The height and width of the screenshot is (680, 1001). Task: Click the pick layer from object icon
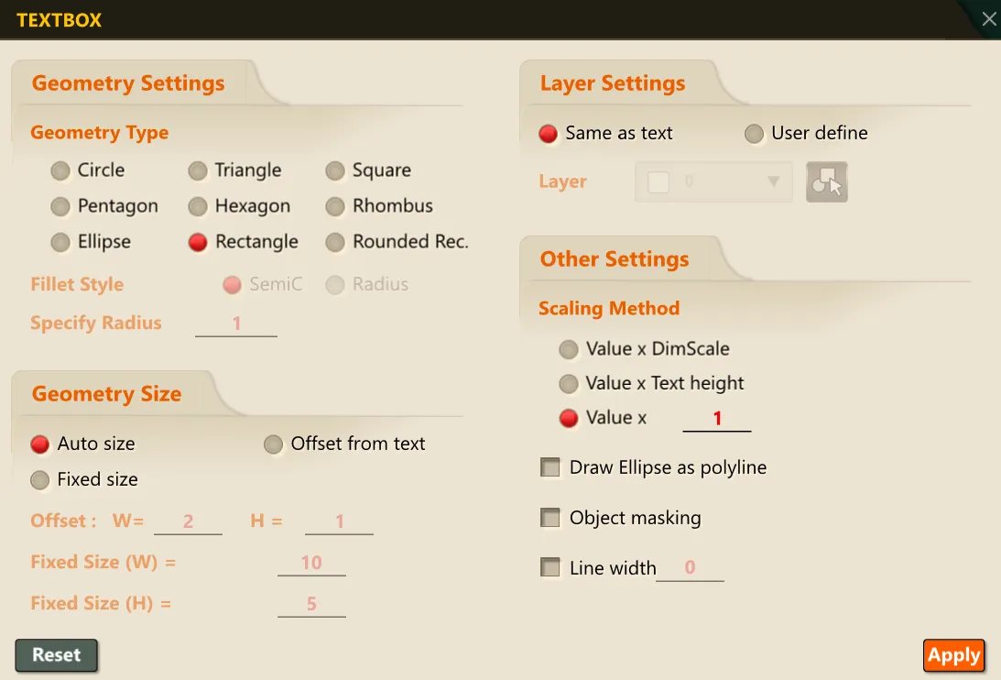pos(827,182)
